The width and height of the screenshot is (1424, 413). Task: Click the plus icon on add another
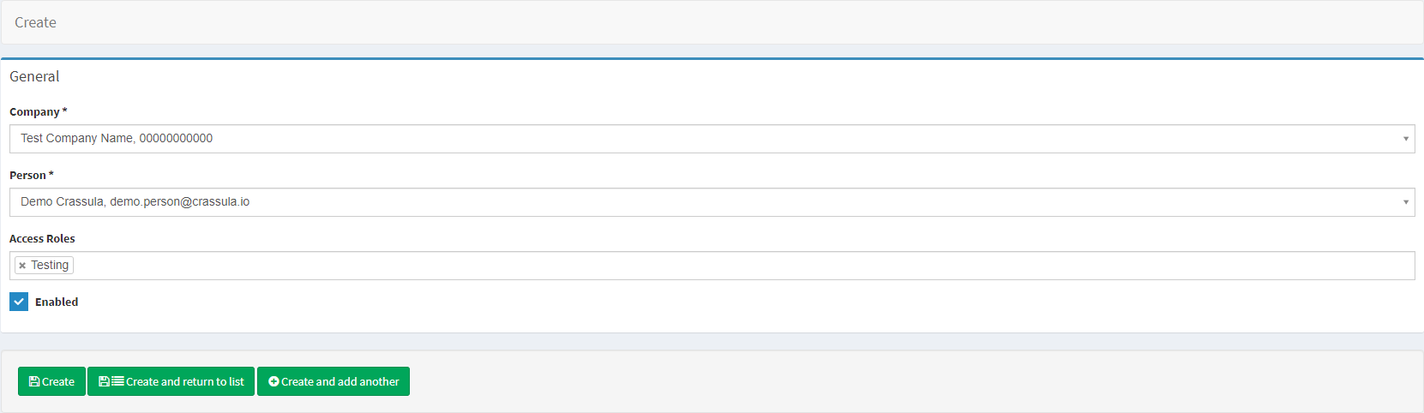[273, 381]
